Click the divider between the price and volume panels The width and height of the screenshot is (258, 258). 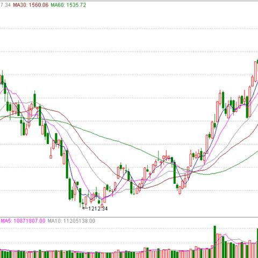(x=129, y=217)
